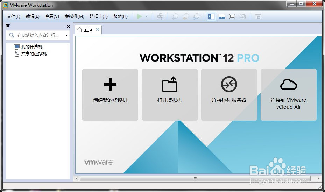Close the 主页 tab
Image resolution: width=325 pixels, height=192 pixels.
(x=97, y=29)
